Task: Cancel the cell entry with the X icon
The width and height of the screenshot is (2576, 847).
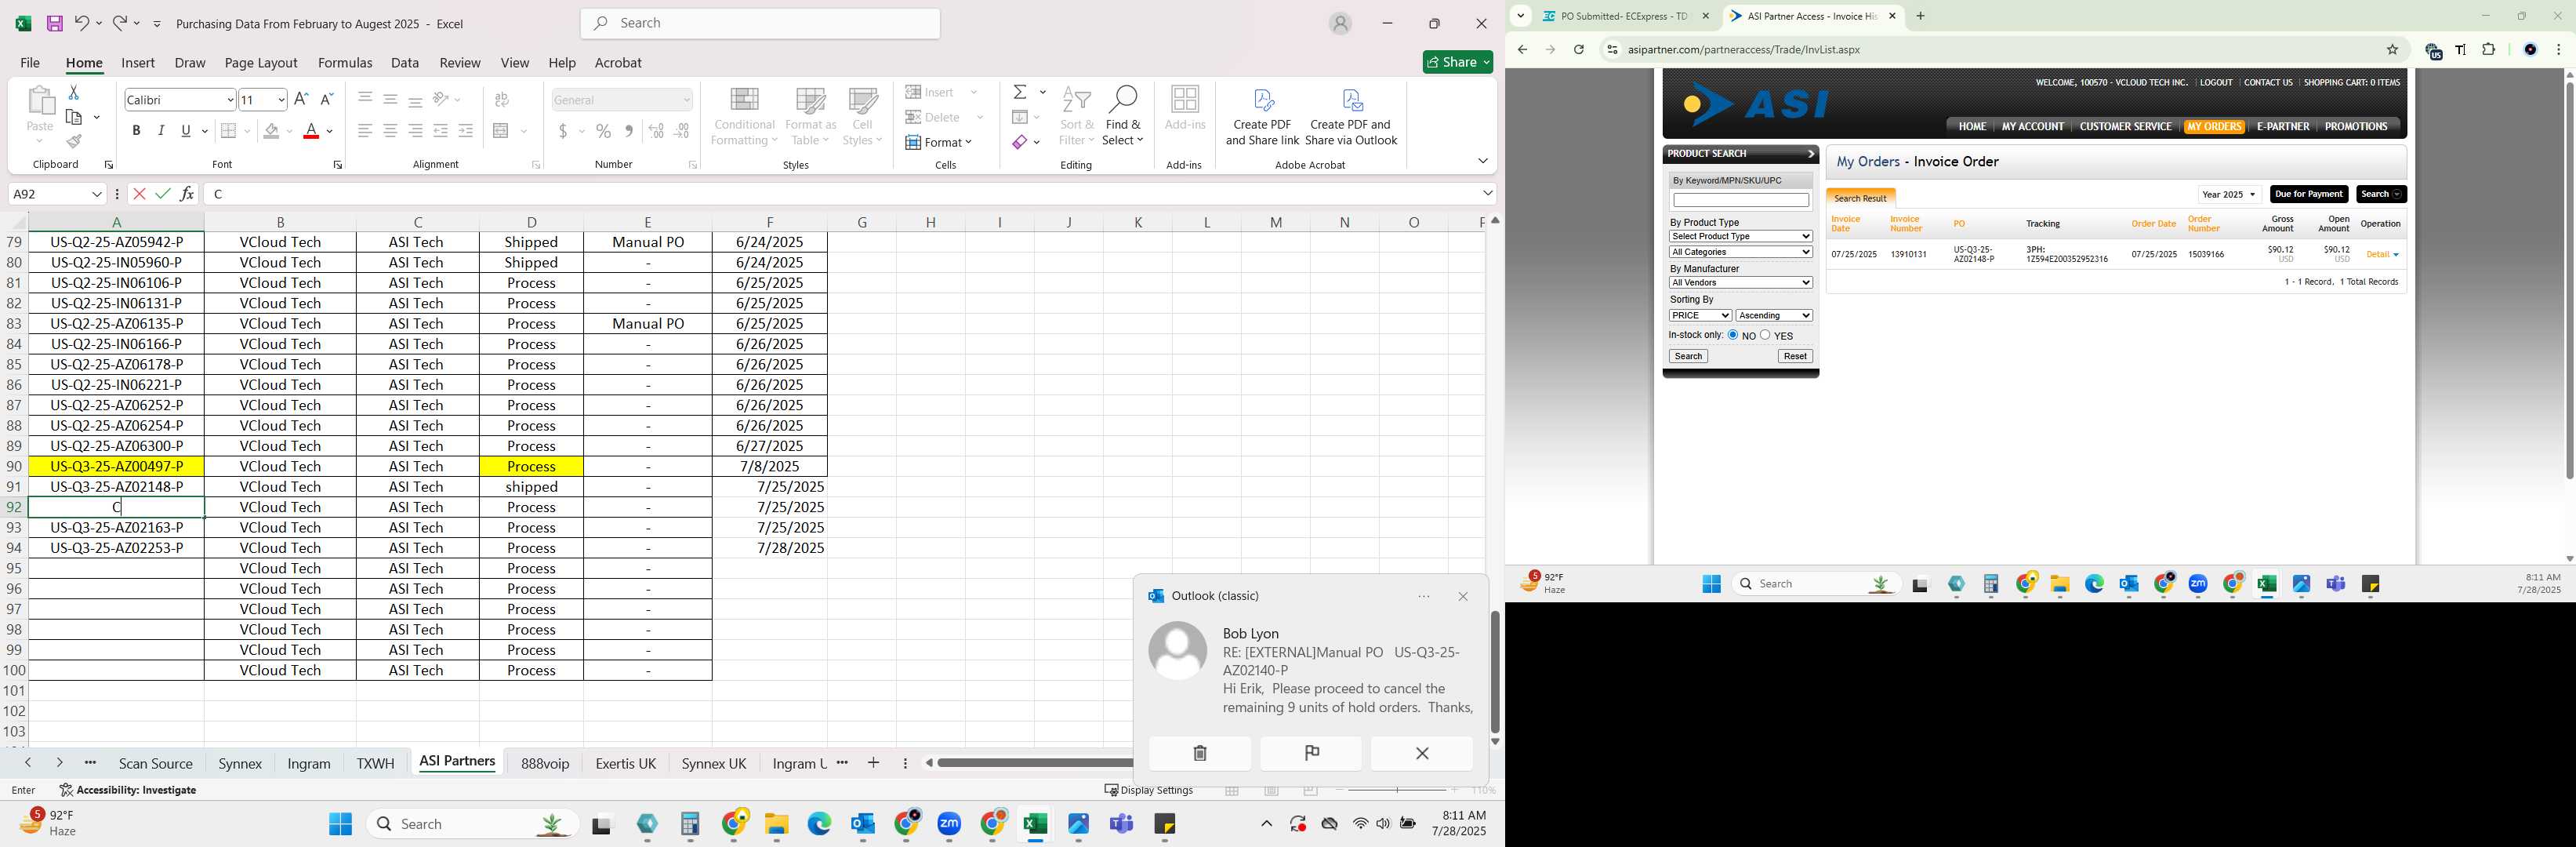Action: click(139, 194)
